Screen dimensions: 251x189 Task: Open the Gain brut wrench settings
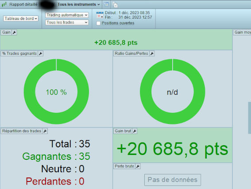point(135,131)
